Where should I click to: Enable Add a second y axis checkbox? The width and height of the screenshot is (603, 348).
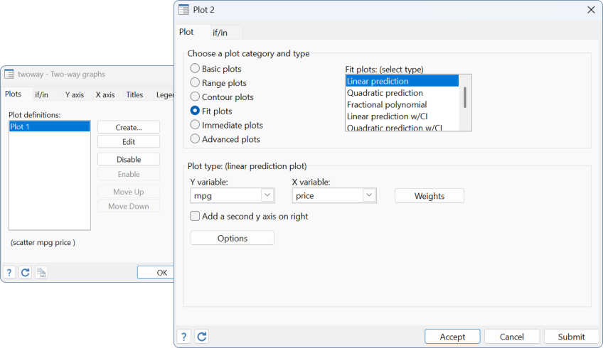pyautogui.click(x=196, y=216)
